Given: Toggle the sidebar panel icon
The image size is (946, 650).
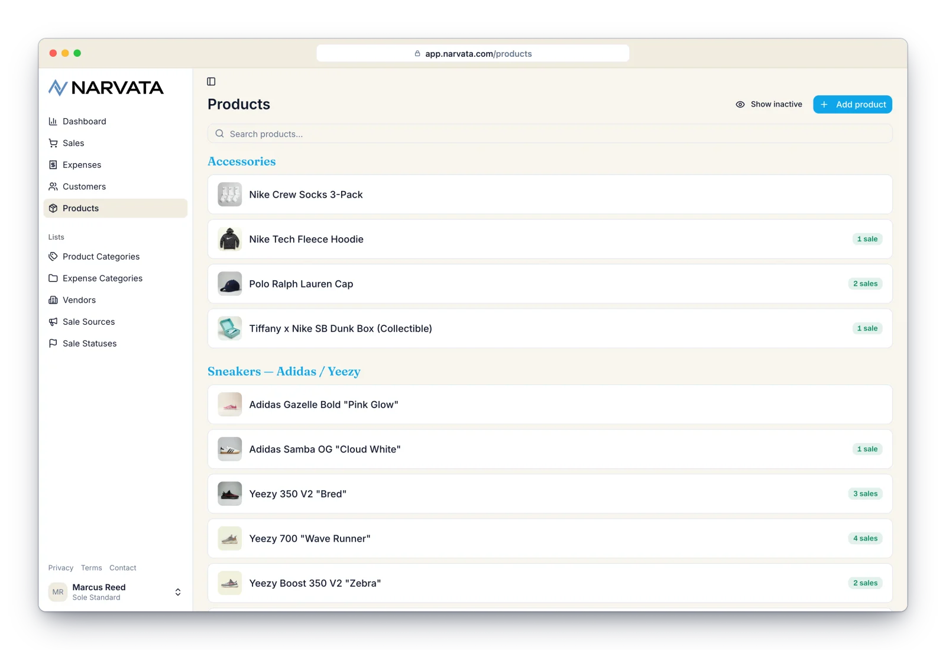Looking at the screenshot, I should tap(211, 82).
